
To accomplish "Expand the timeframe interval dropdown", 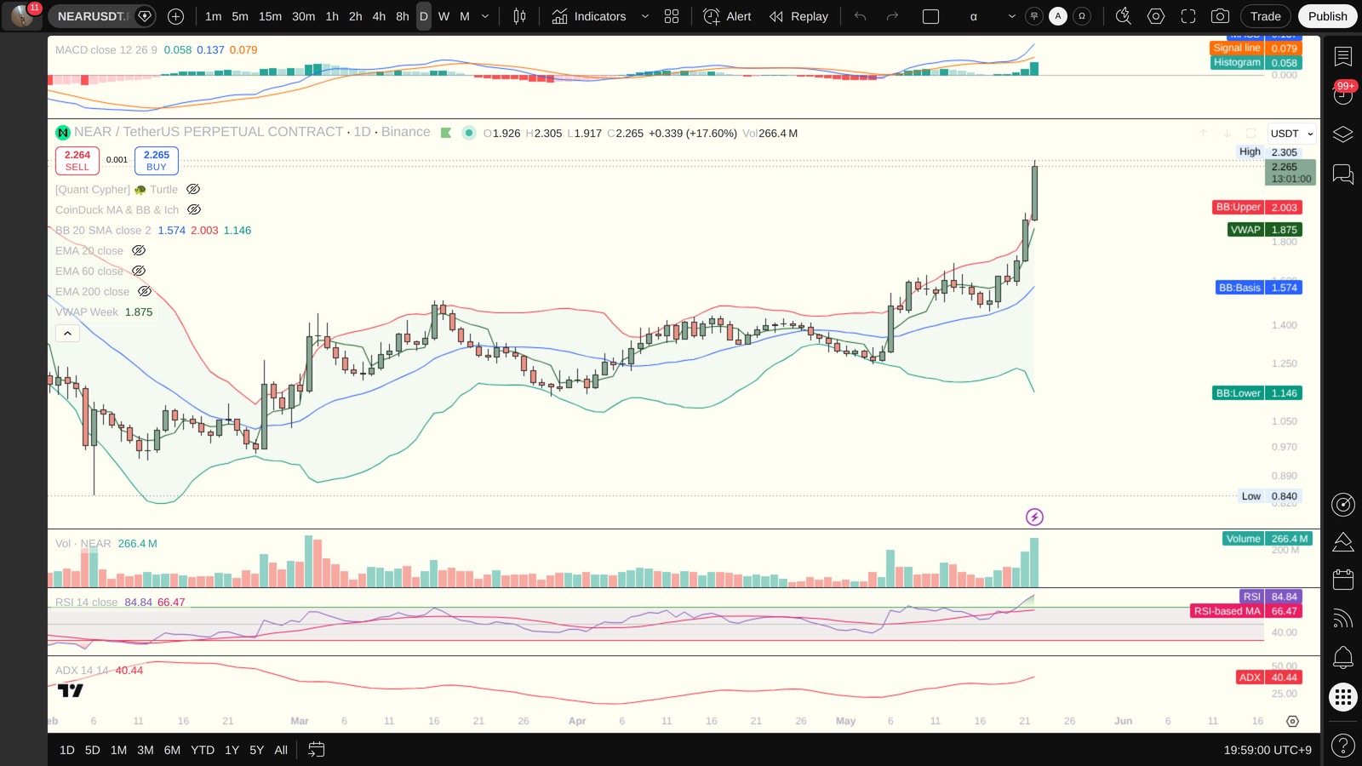I will 485,16.
